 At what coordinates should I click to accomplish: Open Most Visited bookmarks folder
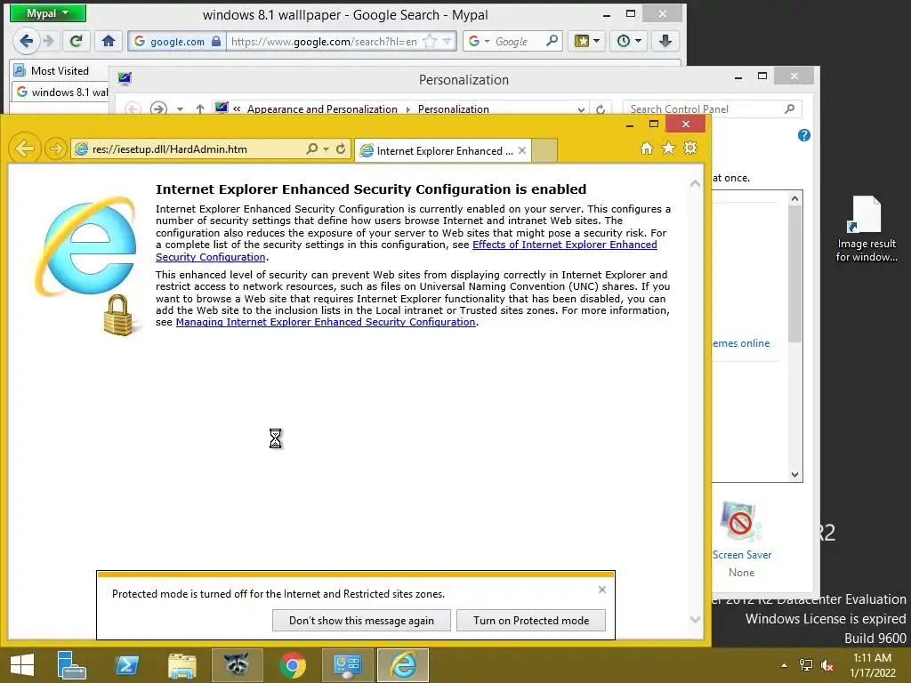[51, 71]
